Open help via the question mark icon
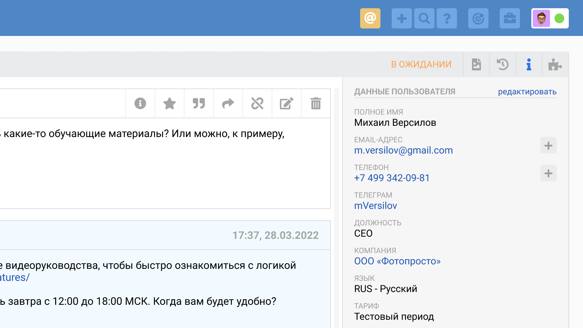The height and width of the screenshot is (328, 583). click(x=447, y=18)
